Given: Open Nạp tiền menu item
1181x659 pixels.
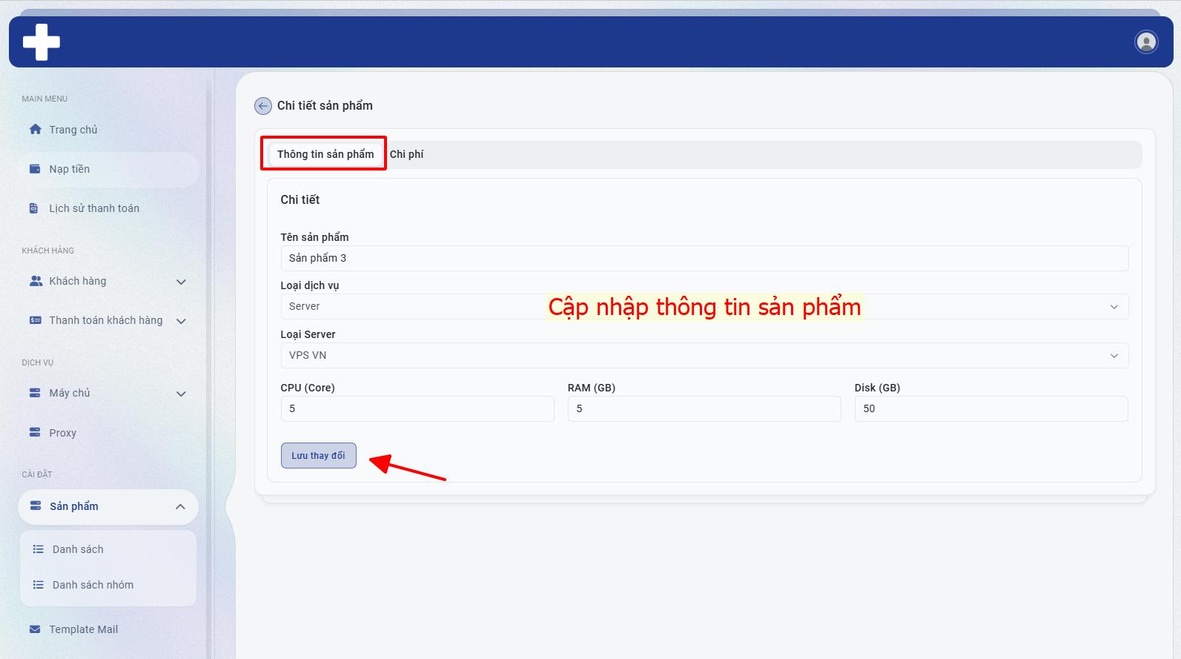Looking at the screenshot, I should [x=108, y=169].
